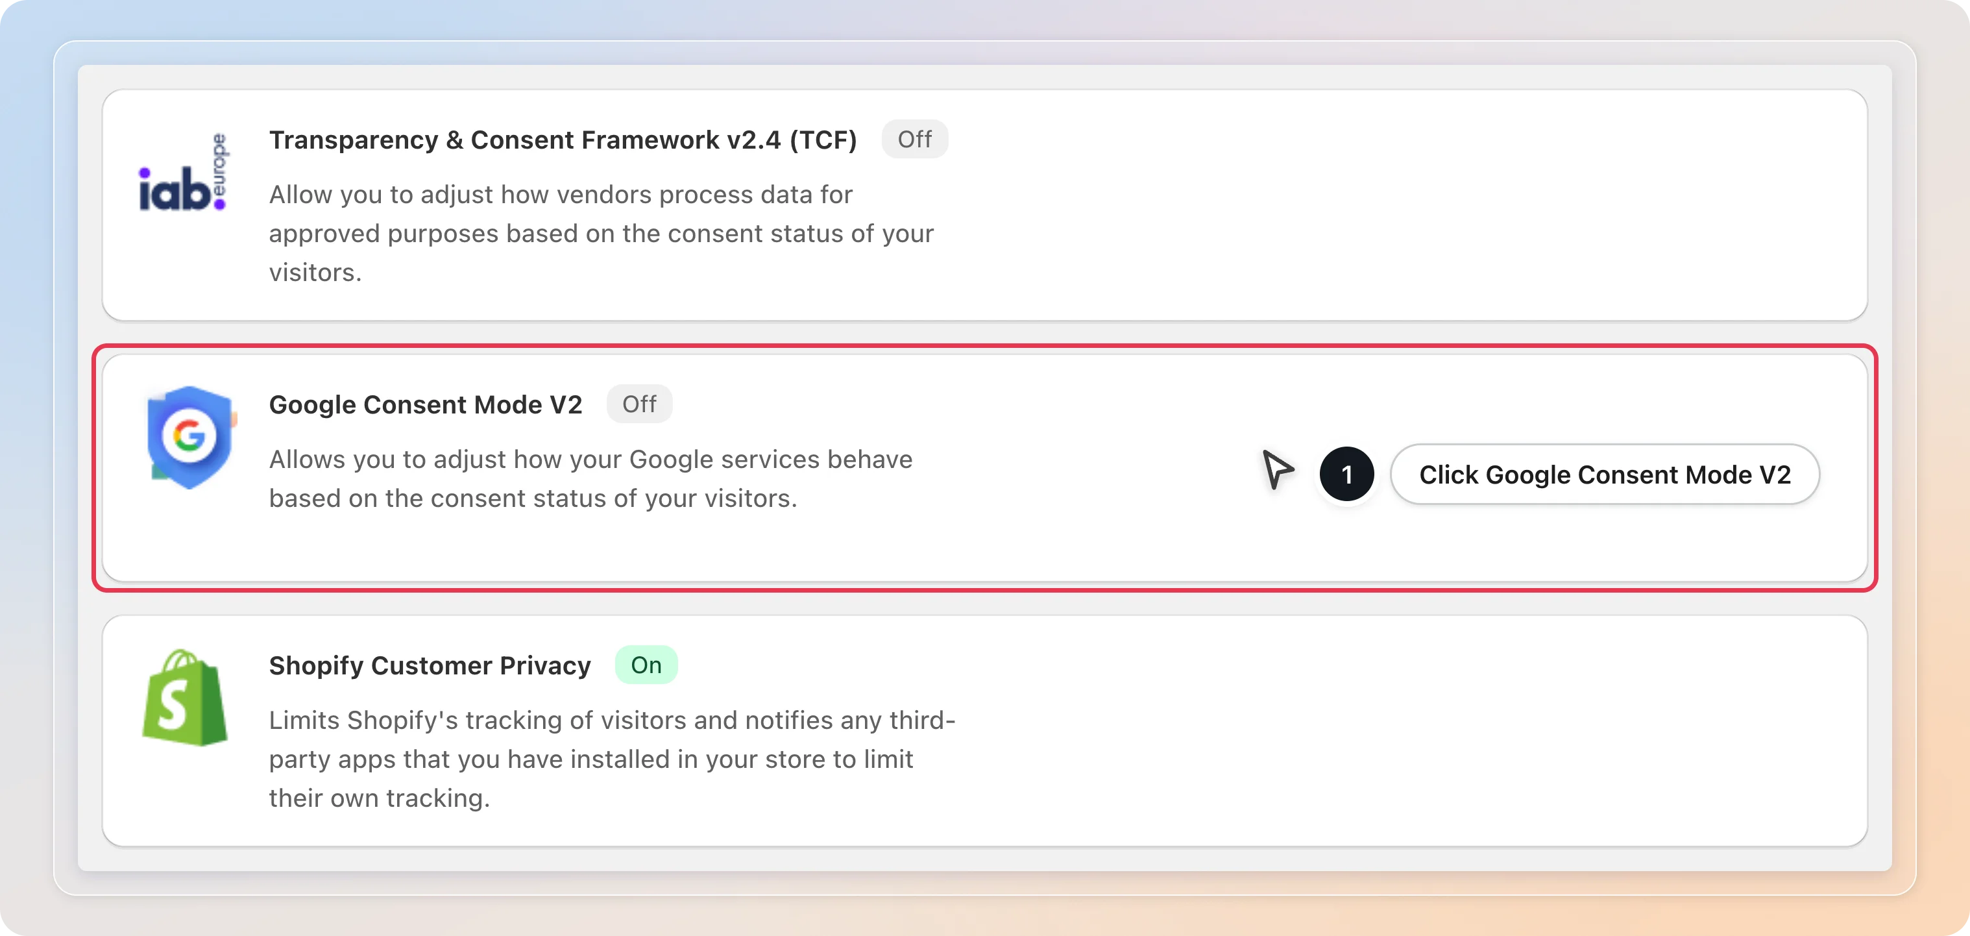Click the Off badge next to TCF

click(915, 139)
